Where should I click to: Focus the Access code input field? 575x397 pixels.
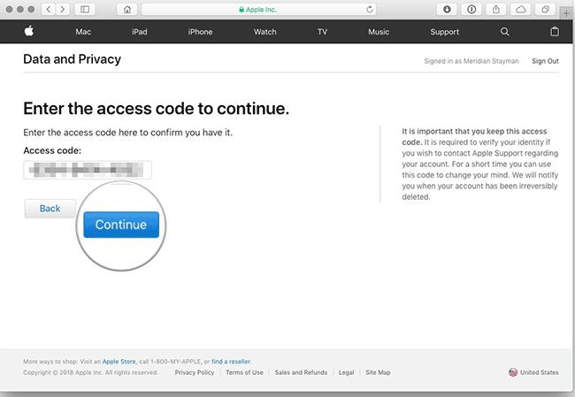[88, 170]
